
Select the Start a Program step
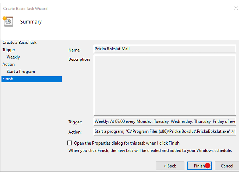tap(21, 72)
